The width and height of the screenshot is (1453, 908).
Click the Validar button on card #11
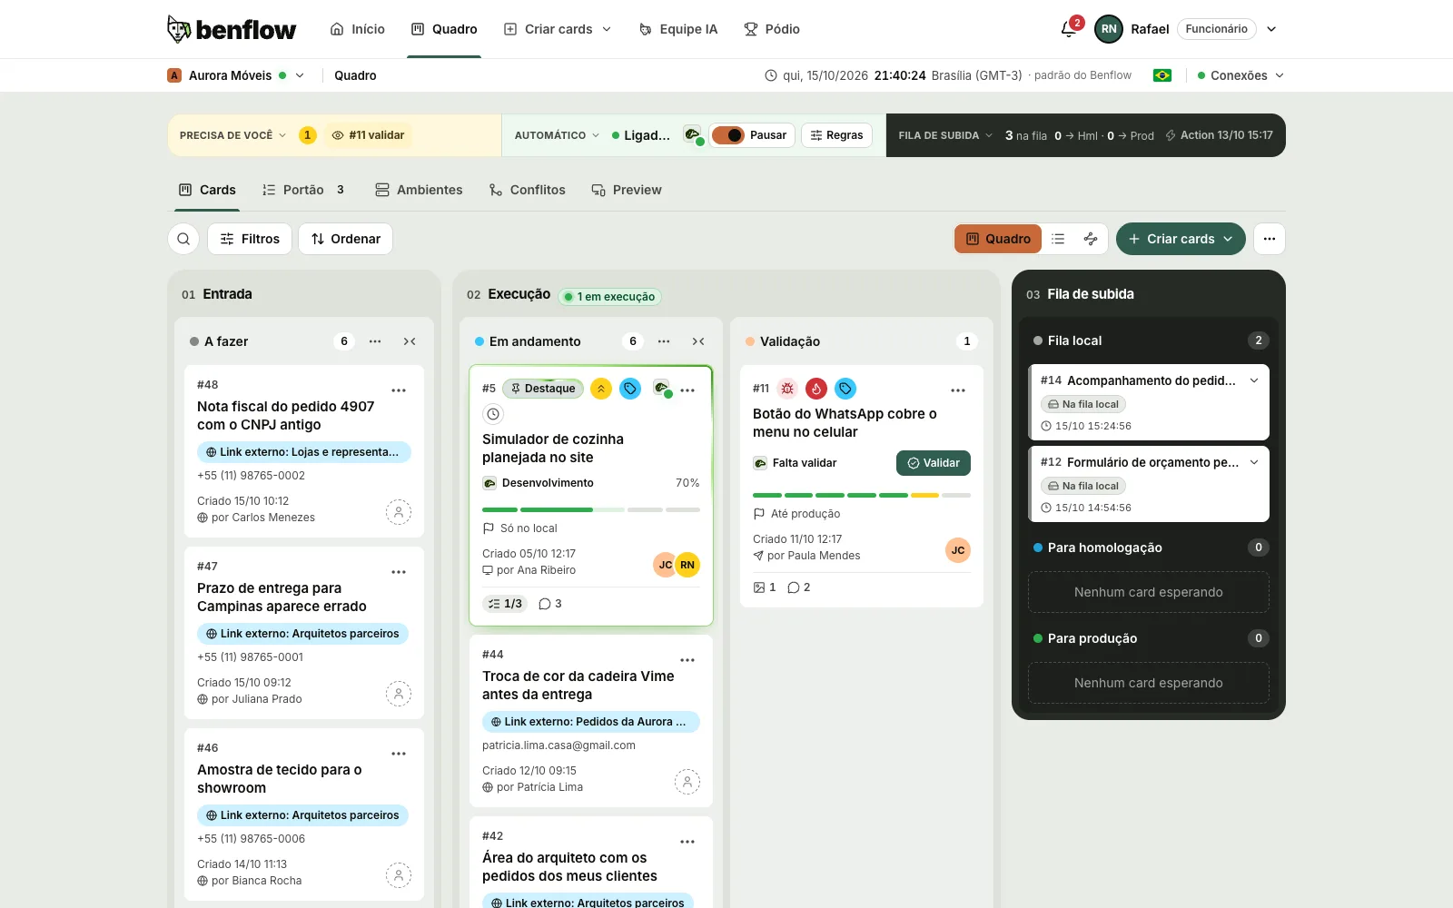[x=934, y=463]
